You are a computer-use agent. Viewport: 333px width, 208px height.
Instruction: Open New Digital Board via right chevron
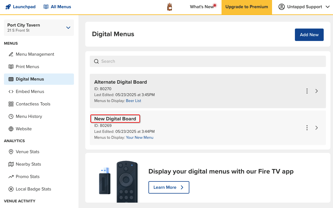(x=316, y=128)
